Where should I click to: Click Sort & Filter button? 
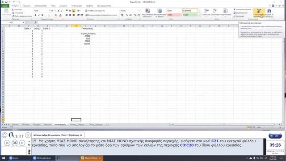click(x=259, y=13)
